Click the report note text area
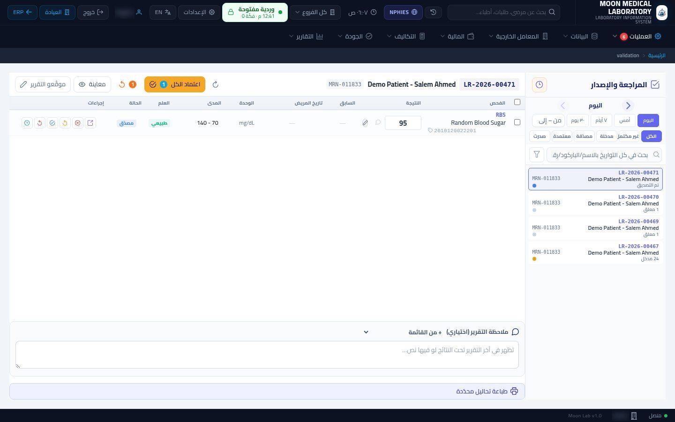Viewport: 675px width, 422px height. pos(267,354)
